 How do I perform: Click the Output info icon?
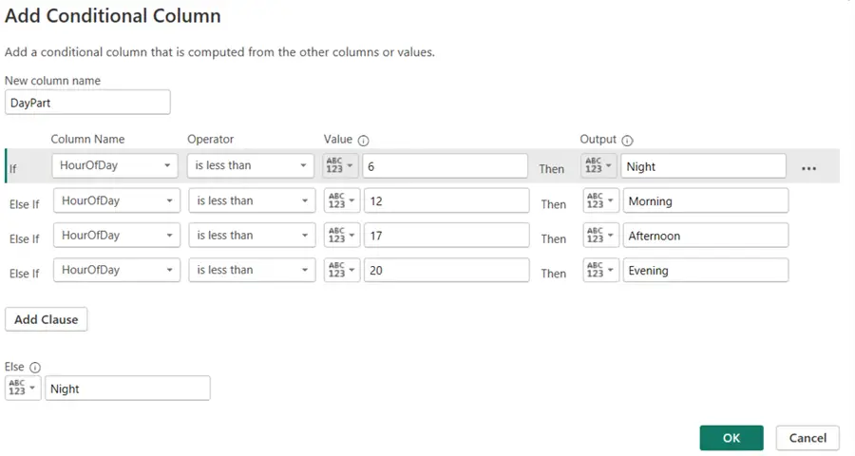tap(627, 140)
